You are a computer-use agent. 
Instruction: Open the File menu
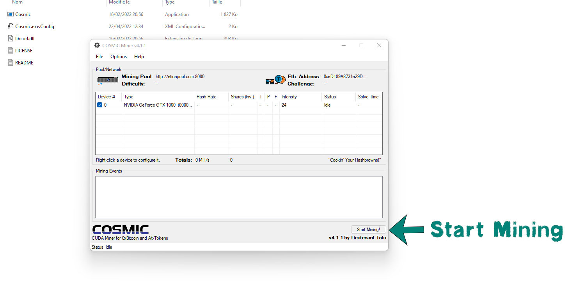click(x=99, y=57)
